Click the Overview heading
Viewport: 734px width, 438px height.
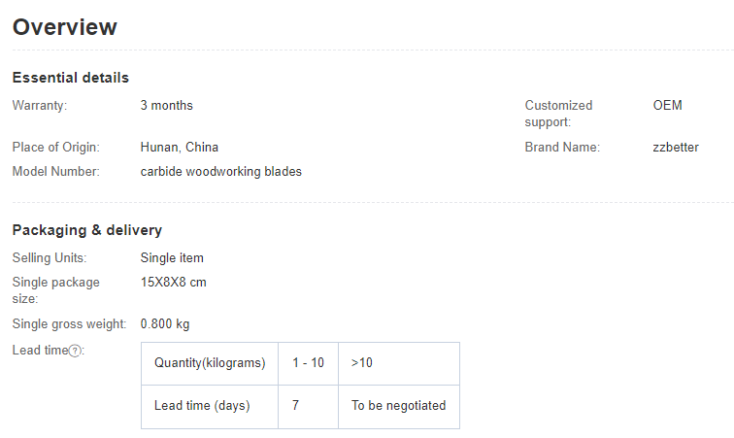click(x=65, y=27)
